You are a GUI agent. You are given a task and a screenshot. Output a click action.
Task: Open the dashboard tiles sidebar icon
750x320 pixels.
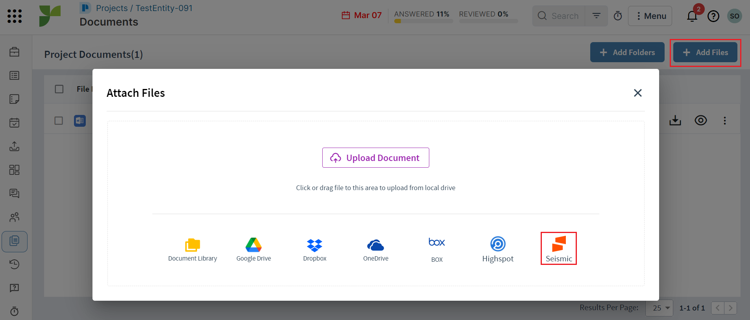click(x=15, y=170)
